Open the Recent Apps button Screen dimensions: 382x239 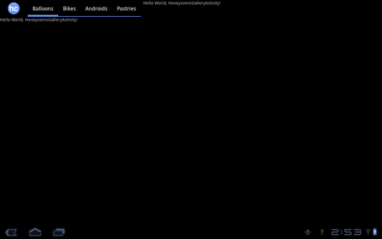point(59,232)
